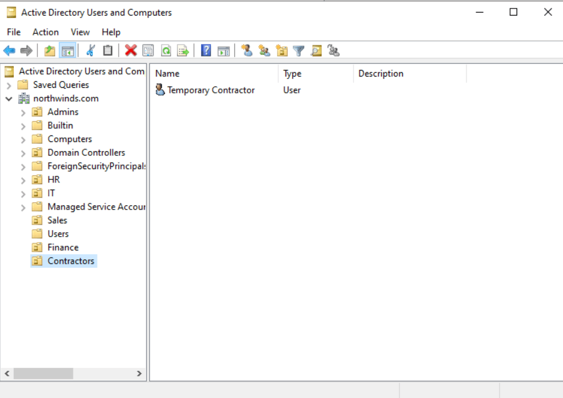
Task: Open the Action menu
Action: pos(46,32)
